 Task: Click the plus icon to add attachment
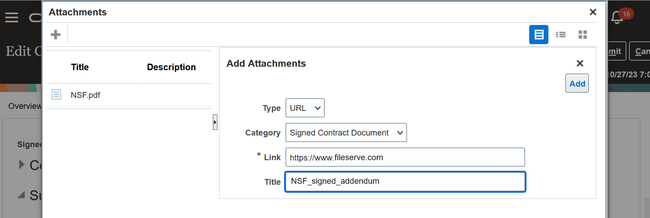pos(56,35)
